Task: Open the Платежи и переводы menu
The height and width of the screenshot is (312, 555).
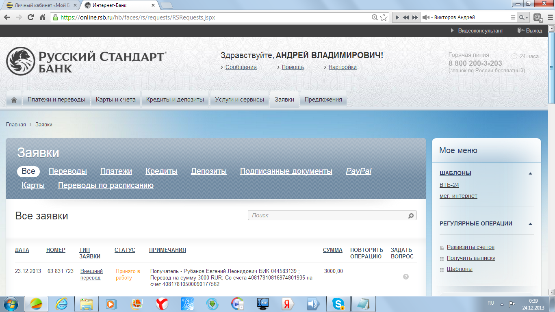Action: click(56, 100)
